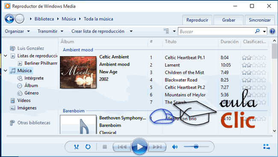
Task: Click the Música notes icon
Action: (13, 71)
